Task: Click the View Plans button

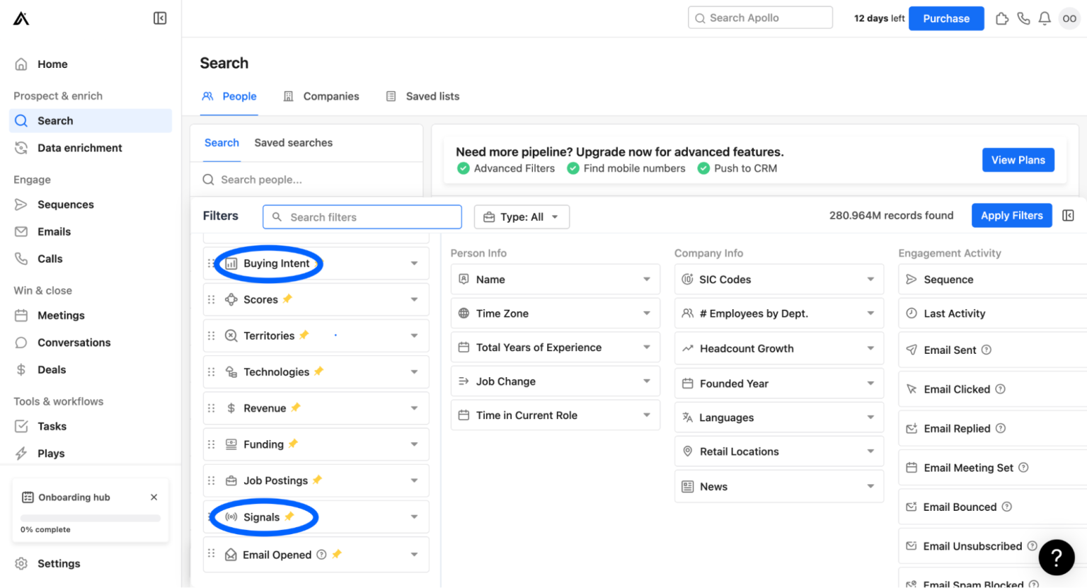Action: pyautogui.click(x=1018, y=160)
